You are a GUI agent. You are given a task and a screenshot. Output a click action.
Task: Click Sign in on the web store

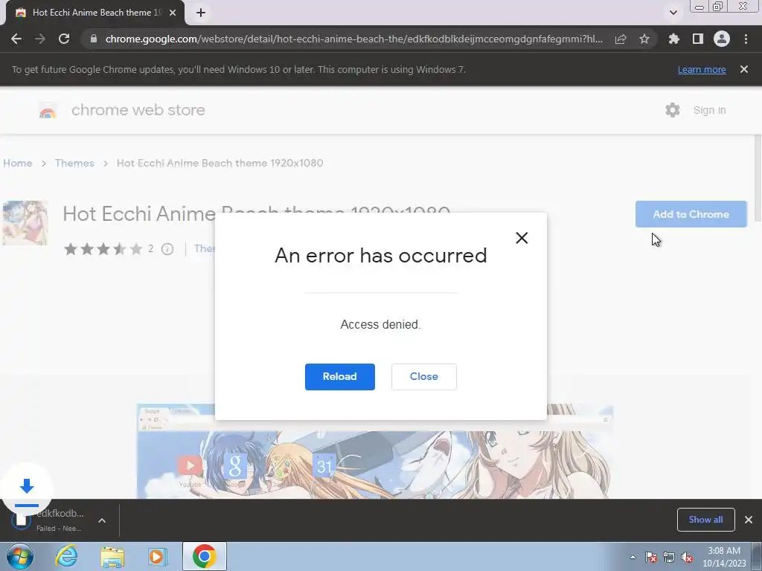coord(709,110)
